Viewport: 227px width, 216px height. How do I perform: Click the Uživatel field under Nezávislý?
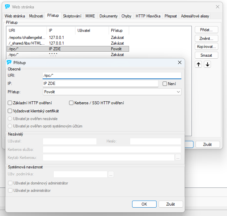pyautogui.click(x=70, y=141)
